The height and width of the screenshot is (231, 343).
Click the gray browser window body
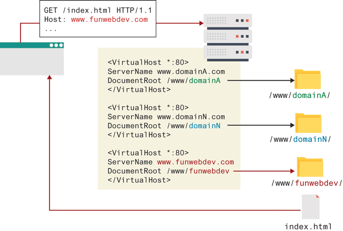tap(32, 61)
